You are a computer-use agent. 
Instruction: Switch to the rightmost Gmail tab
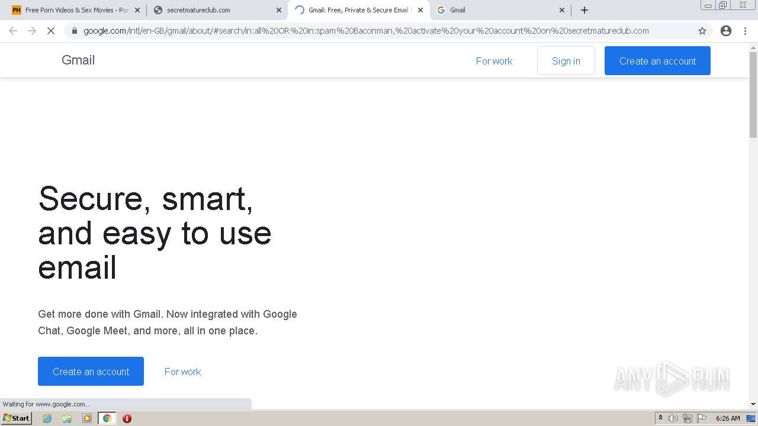tap(500, 10)
